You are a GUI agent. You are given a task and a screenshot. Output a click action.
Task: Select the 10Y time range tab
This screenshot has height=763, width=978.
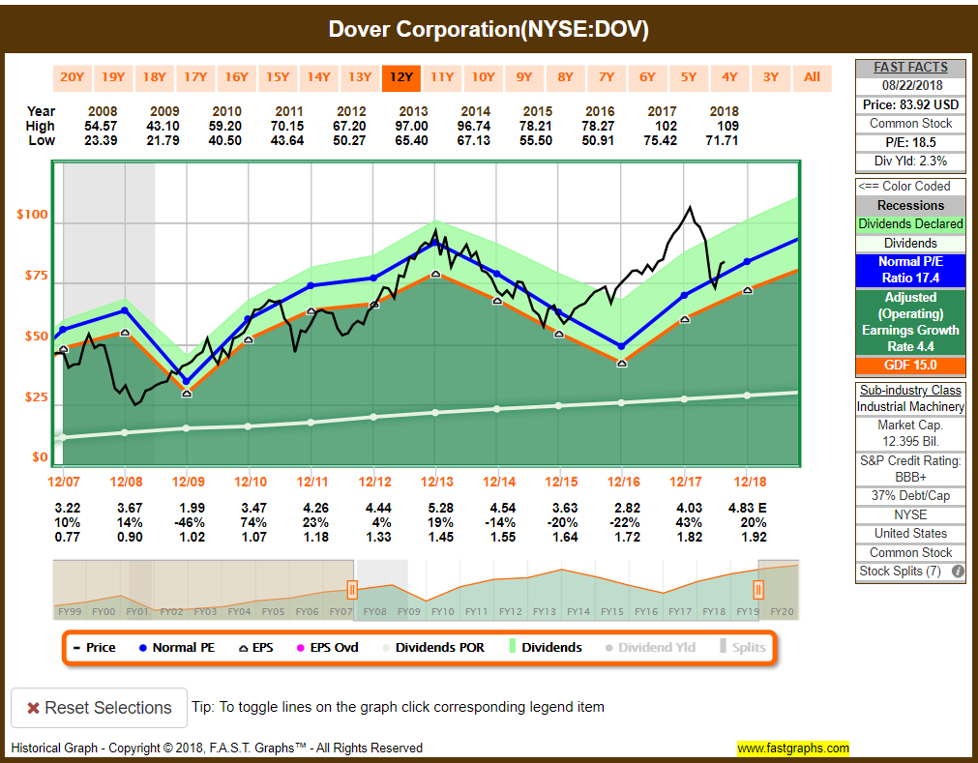484,78
